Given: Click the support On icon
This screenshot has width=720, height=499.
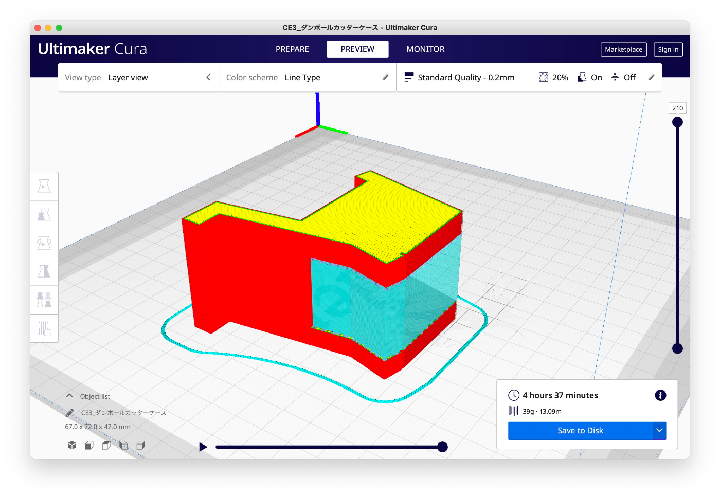Looking at the screenshot, I should point(582,77).
